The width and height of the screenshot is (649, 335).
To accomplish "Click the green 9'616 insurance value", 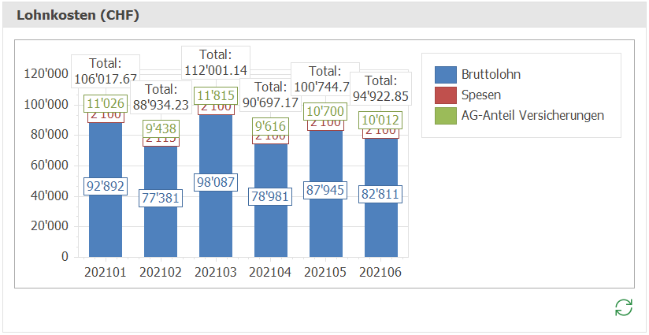I will coord(271,126).
